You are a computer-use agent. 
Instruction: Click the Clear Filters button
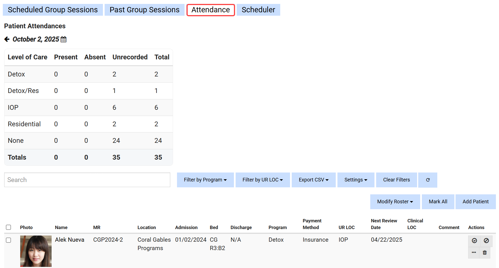coord(396,180)
